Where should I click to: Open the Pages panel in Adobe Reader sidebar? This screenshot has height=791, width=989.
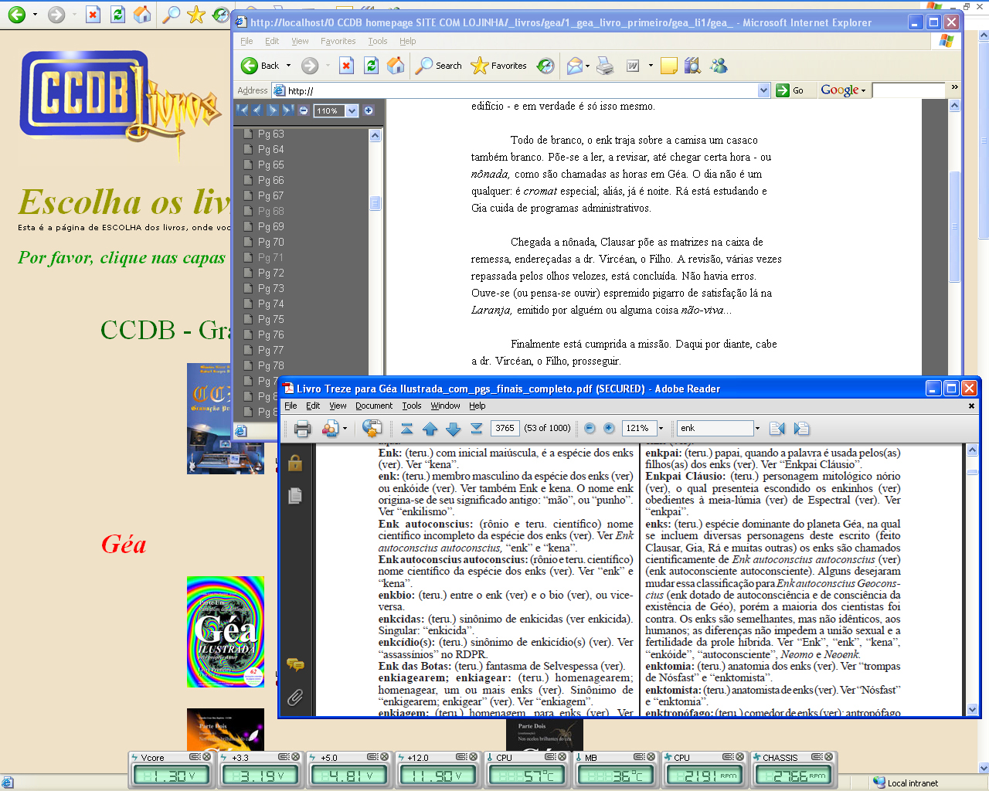[x=294, y=496]
